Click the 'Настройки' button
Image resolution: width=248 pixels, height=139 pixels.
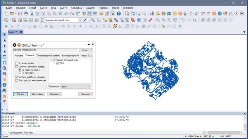point(37,94)
